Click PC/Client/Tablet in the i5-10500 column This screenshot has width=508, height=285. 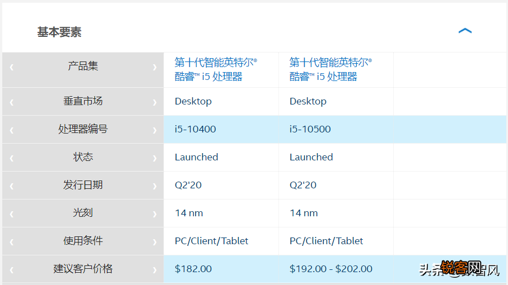coord(326,241)
